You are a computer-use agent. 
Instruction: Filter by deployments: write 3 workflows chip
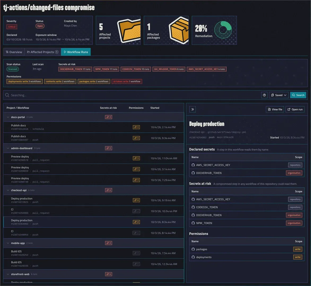coord(25,81)
